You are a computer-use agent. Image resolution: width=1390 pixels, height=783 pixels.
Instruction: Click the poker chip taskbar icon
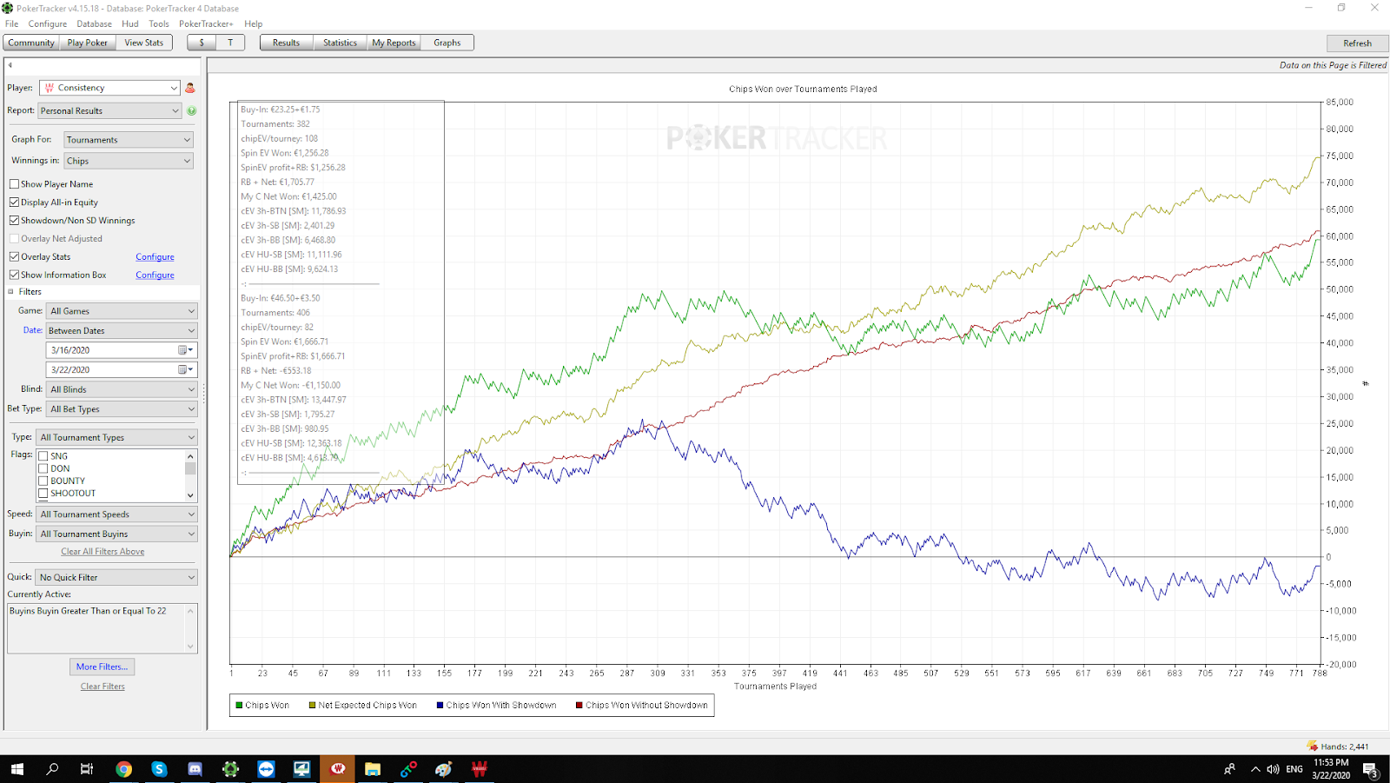point(230,769)
